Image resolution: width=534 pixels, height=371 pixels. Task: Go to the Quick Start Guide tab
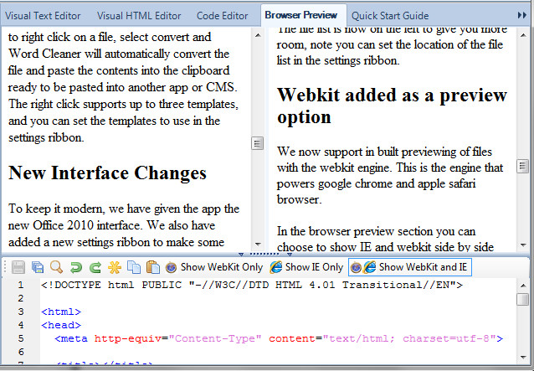click(x=390, y=15)
